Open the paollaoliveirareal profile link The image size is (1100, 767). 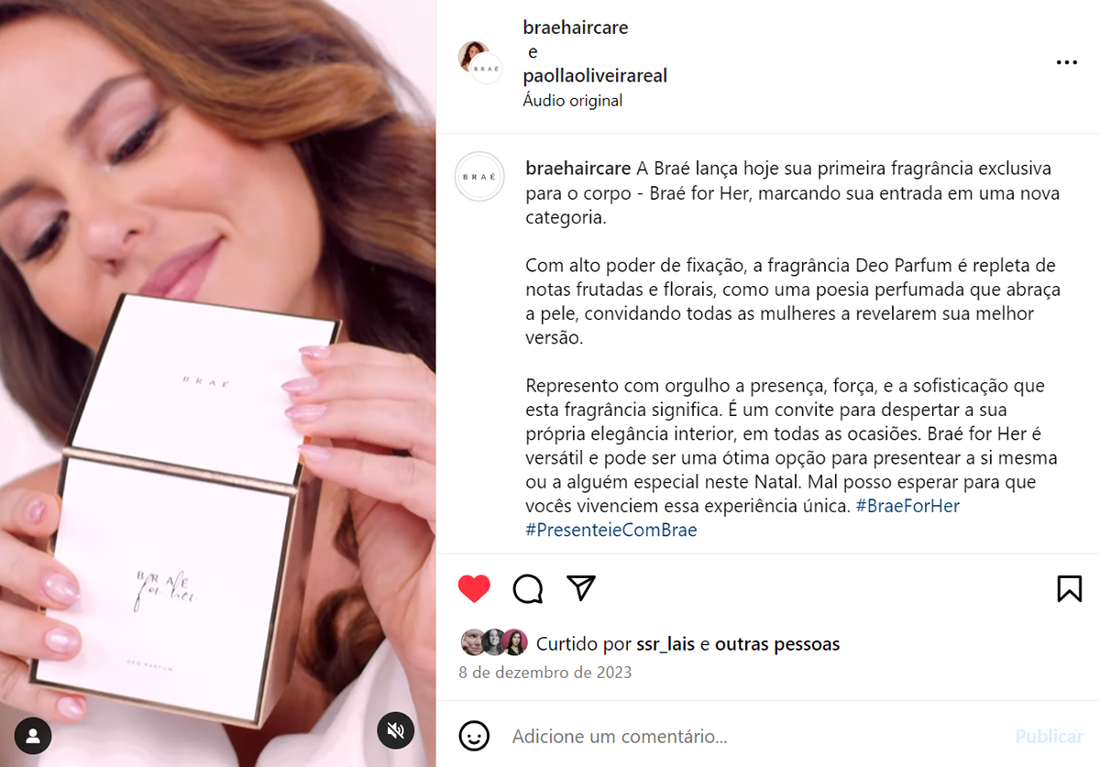[x=595, y=76]
